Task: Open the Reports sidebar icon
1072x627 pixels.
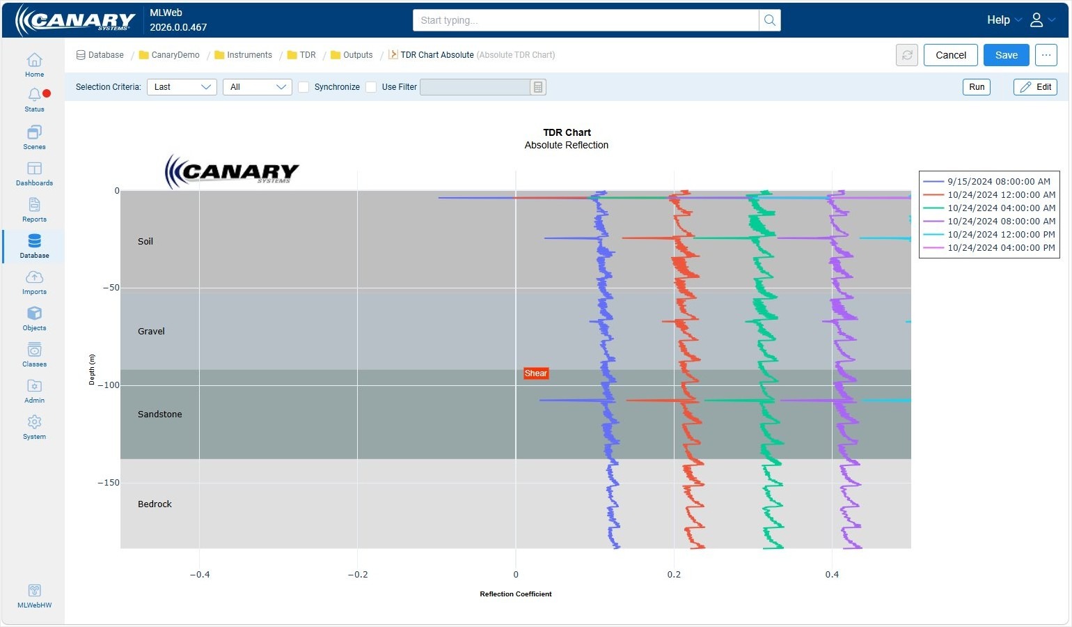Action: click(34, 205)
